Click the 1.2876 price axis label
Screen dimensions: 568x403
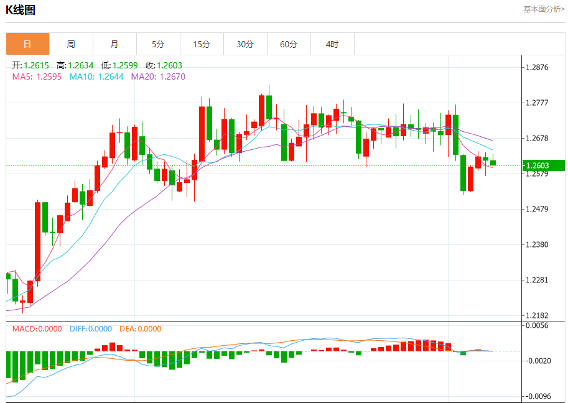[537, 67]
